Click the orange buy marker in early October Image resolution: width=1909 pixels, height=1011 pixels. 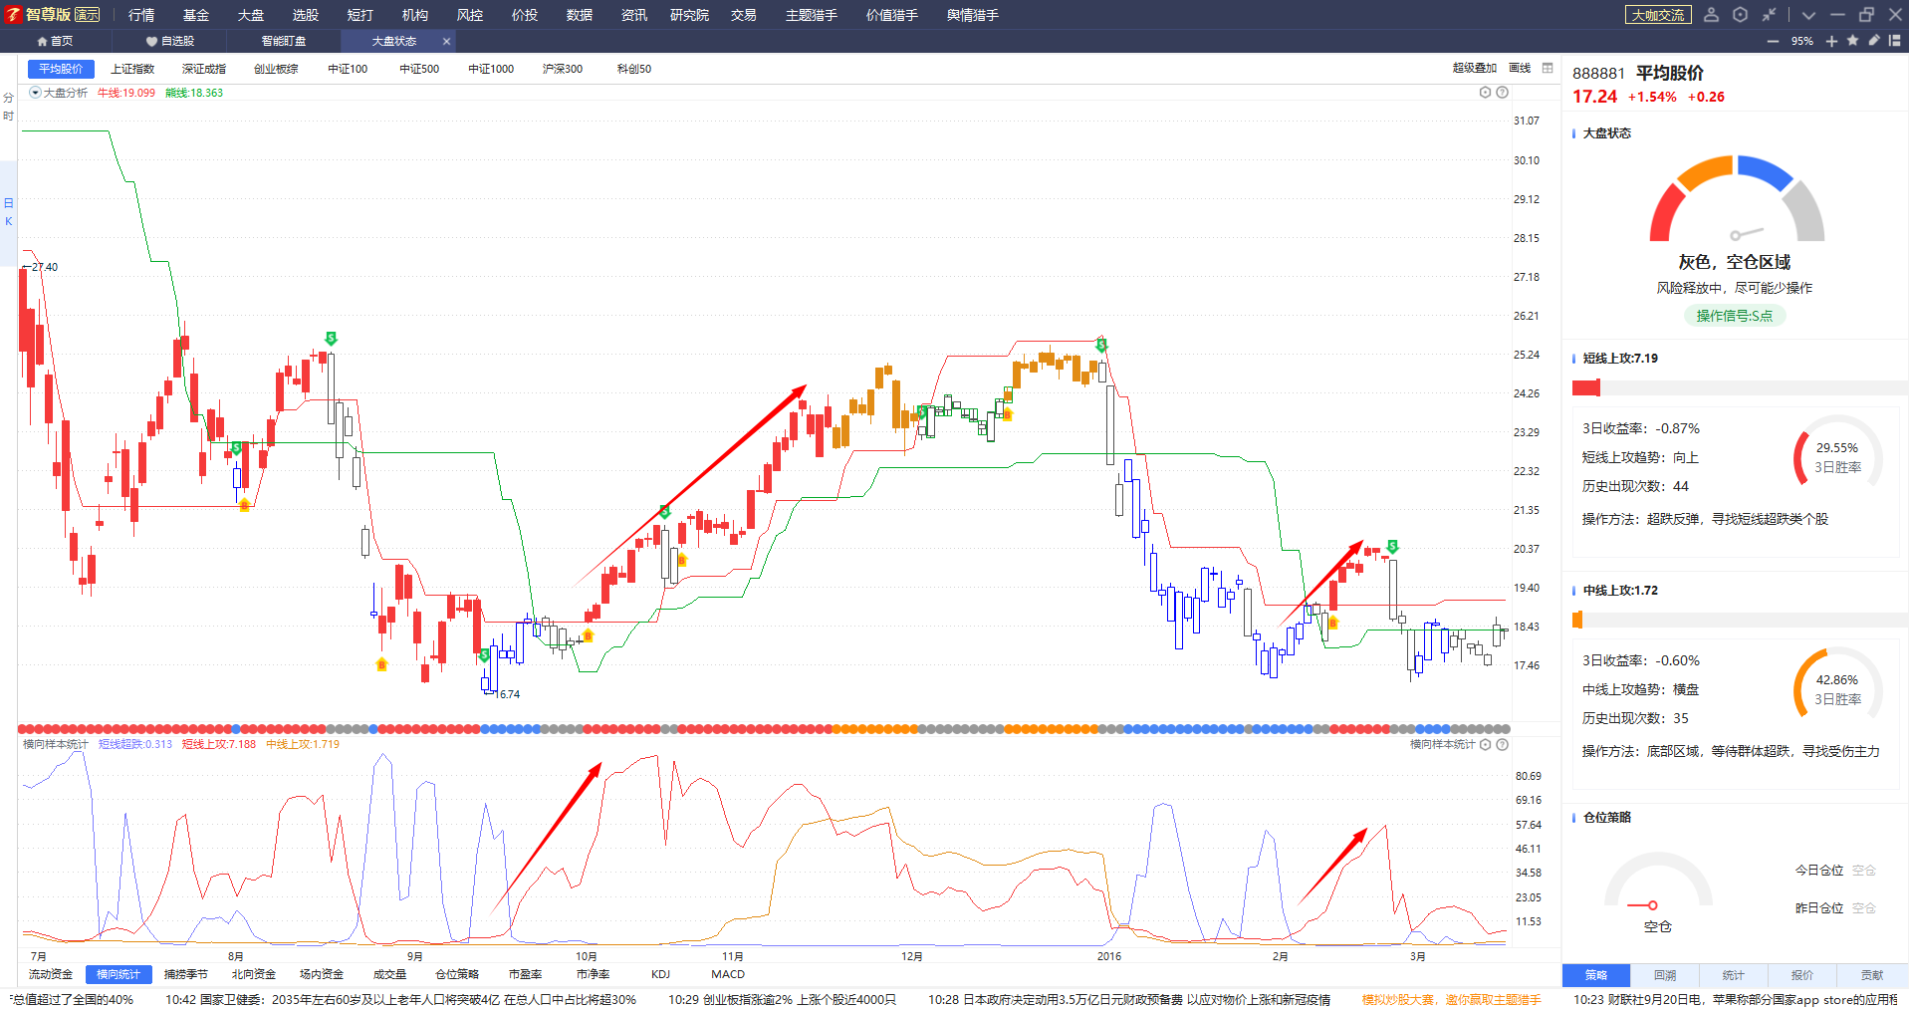588,635
